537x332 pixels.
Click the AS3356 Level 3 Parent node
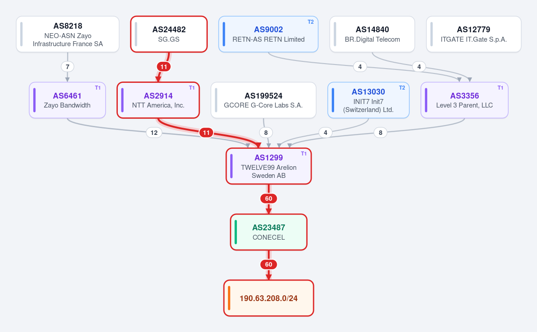[464, 100]
